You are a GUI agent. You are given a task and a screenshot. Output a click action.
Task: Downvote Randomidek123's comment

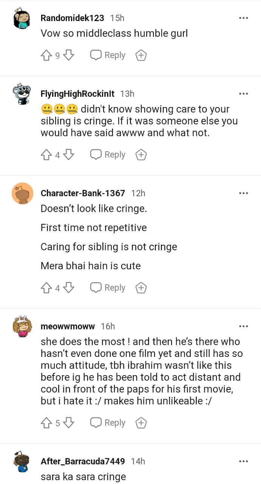pyautogui.click(x=68, y=56)
